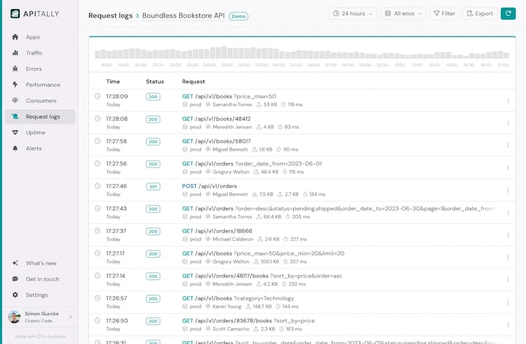526x344 pixels.
Task: Open the Settings gear icon
Action: pyautogui.click(x=15, y=295)
